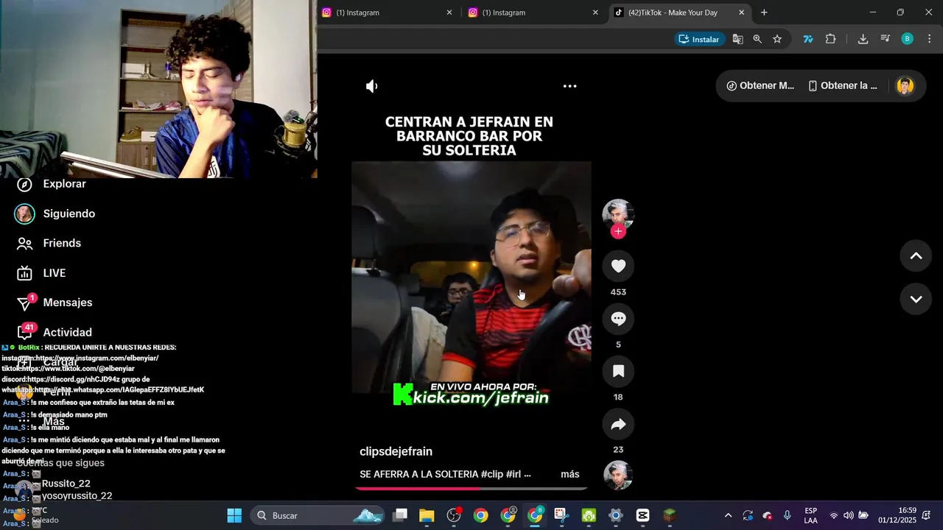Screen dimensions: 943x530
Task: Open the three-dots menu above the video
Action: [x=569, y=86]
